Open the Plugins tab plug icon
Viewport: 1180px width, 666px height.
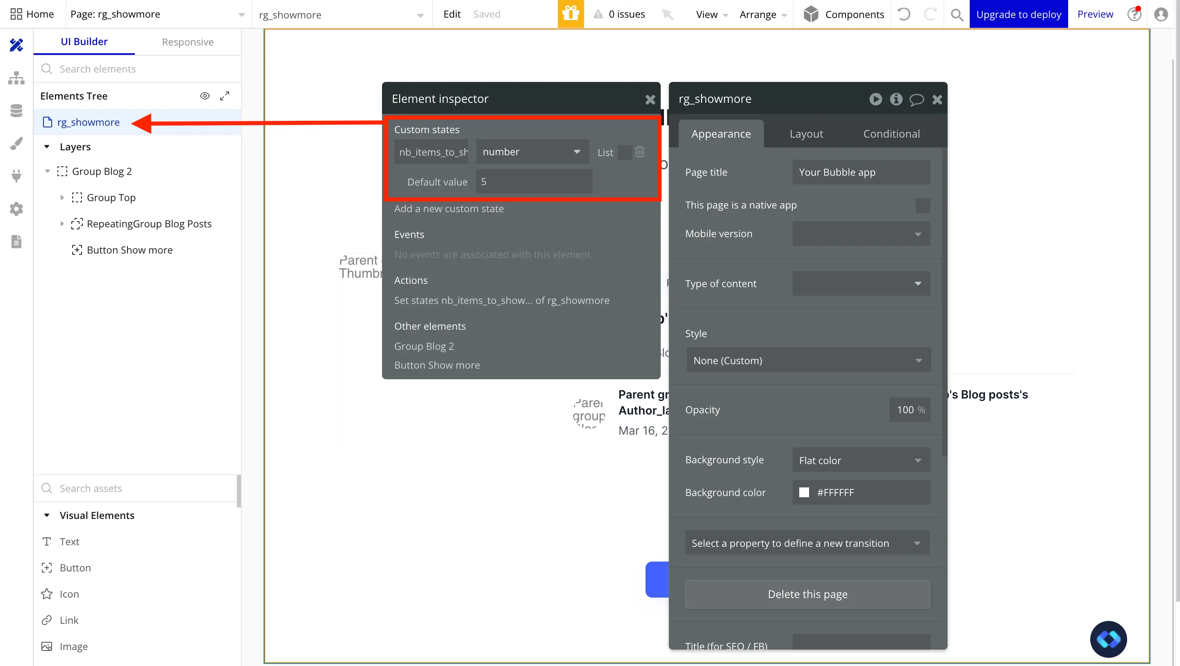pos(16,176)
